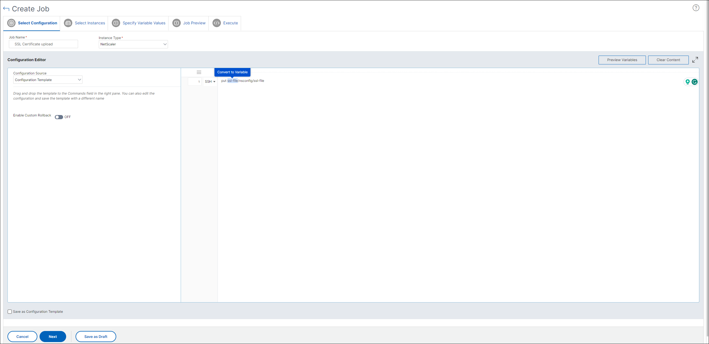Click the Convert to Variable button
This screenshot has height=344, width=709.
pos(232,72)
